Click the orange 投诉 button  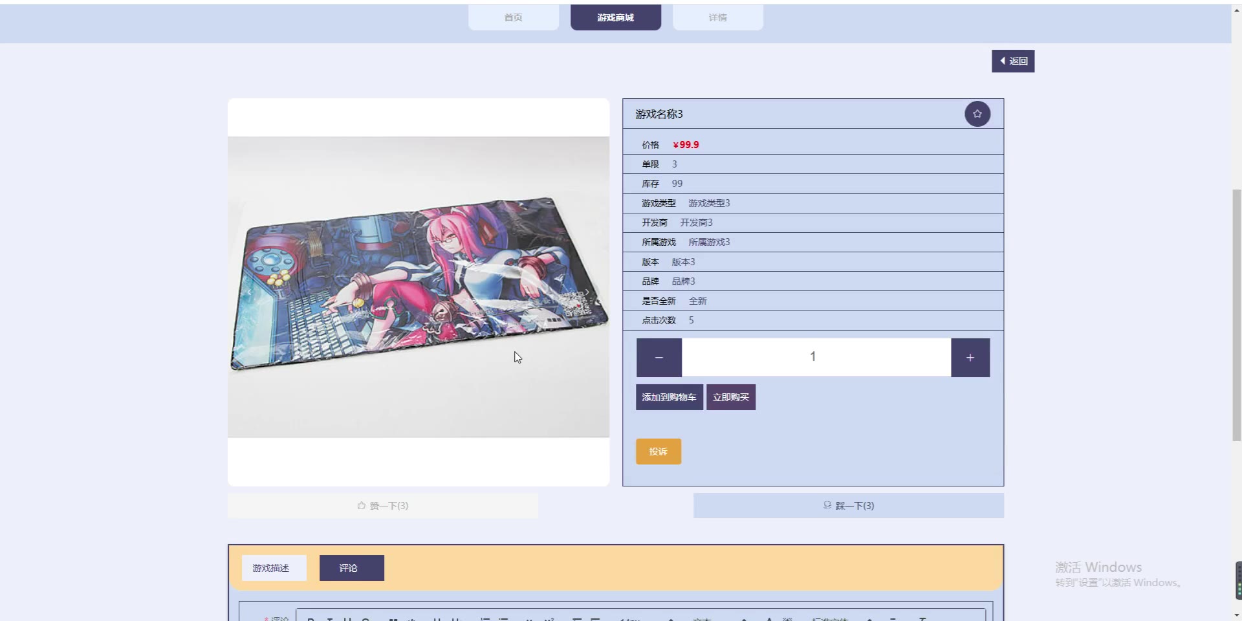coord(659,452)
